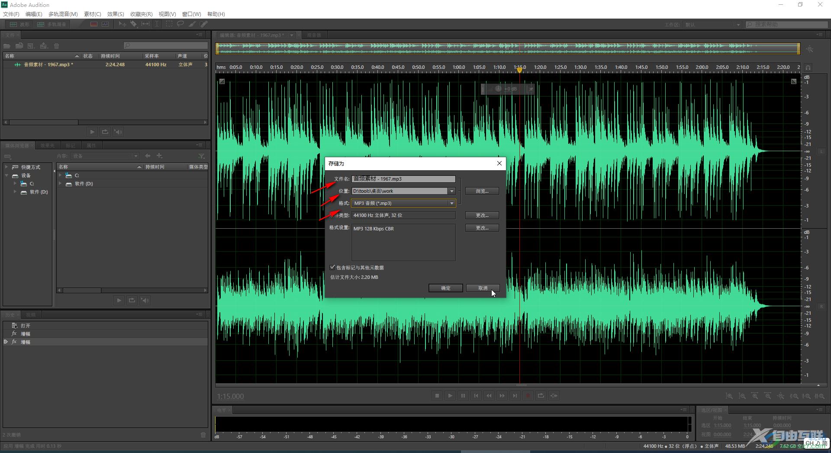Click the OK button in Save As

446,288
